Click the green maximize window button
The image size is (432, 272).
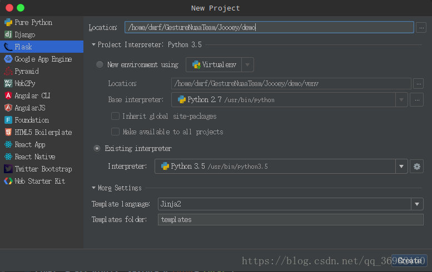coord(21,8)
